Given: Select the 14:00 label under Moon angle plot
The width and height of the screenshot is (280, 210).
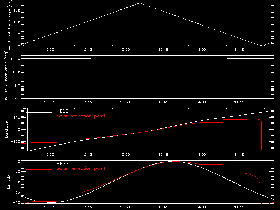Looking at the screenshot, I should coord(201,102).
